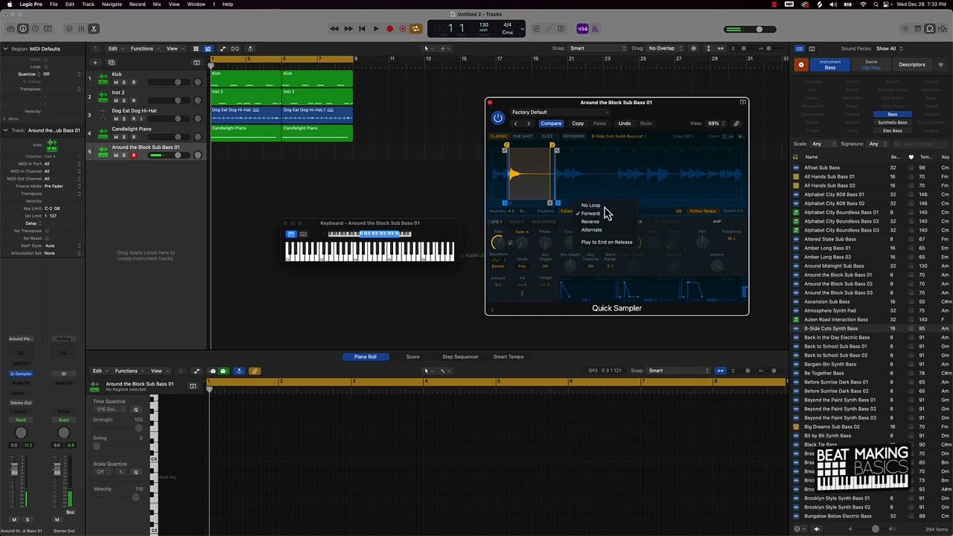953x536 pixels.
Task: Mute Dog Eat Dog Hi-Hat track
Action: pyautogui.click(x=115, y=118)
